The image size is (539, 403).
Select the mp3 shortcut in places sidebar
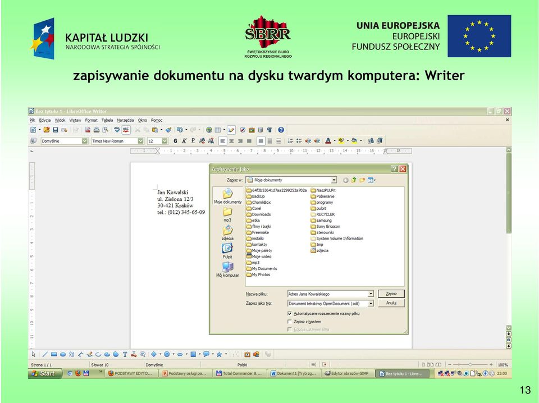[x=227, y=215]
